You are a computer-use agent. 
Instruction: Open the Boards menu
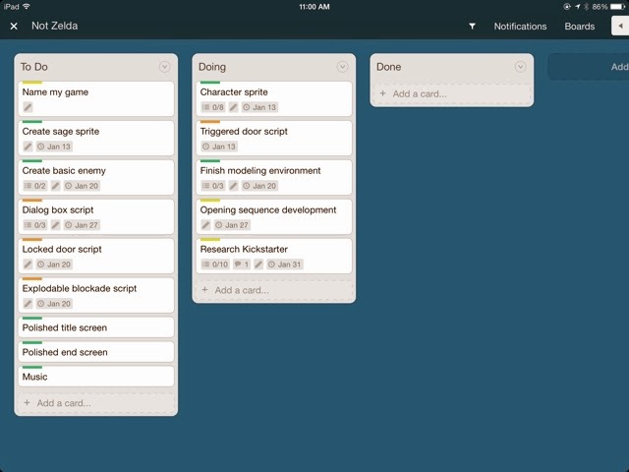(579, 27)
